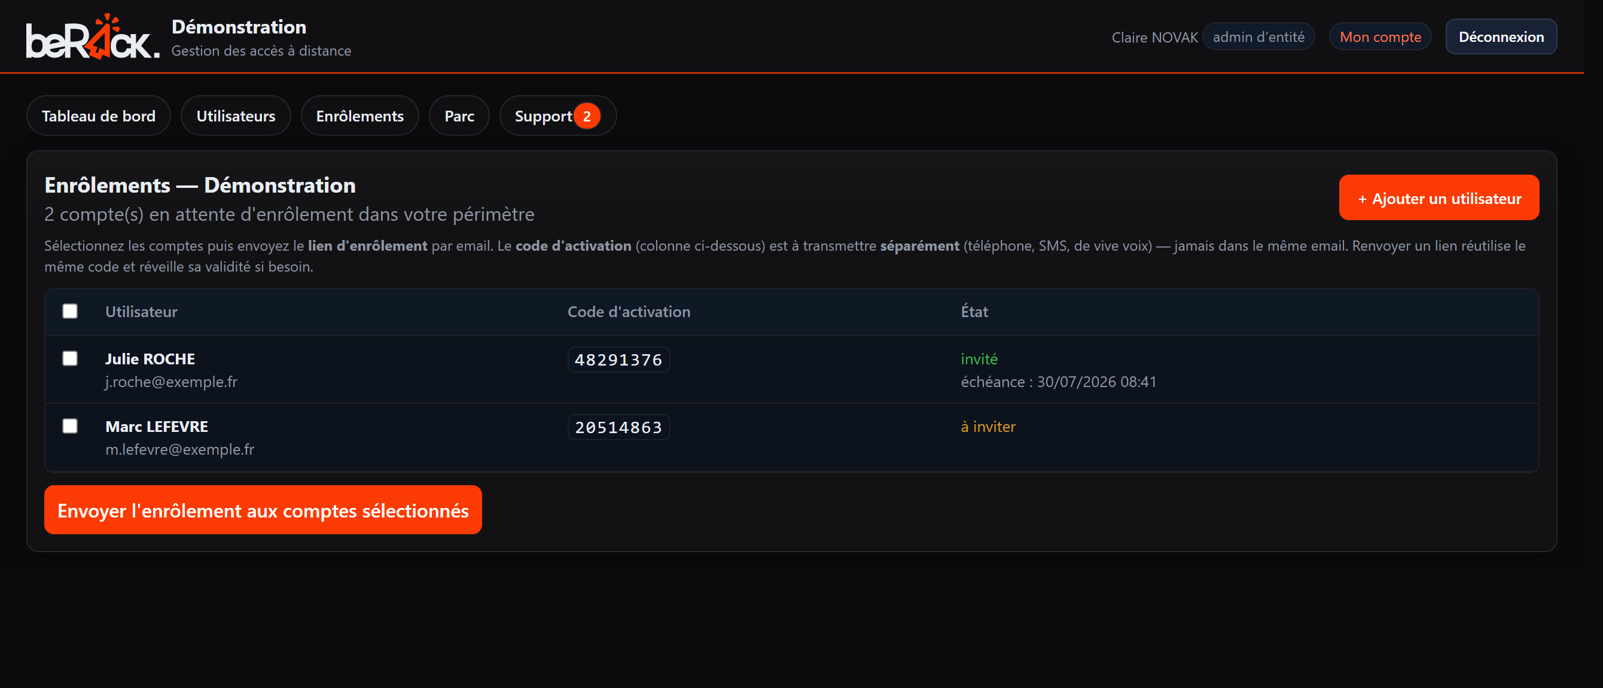Click the Support notification badge 2

pos(587,116)
